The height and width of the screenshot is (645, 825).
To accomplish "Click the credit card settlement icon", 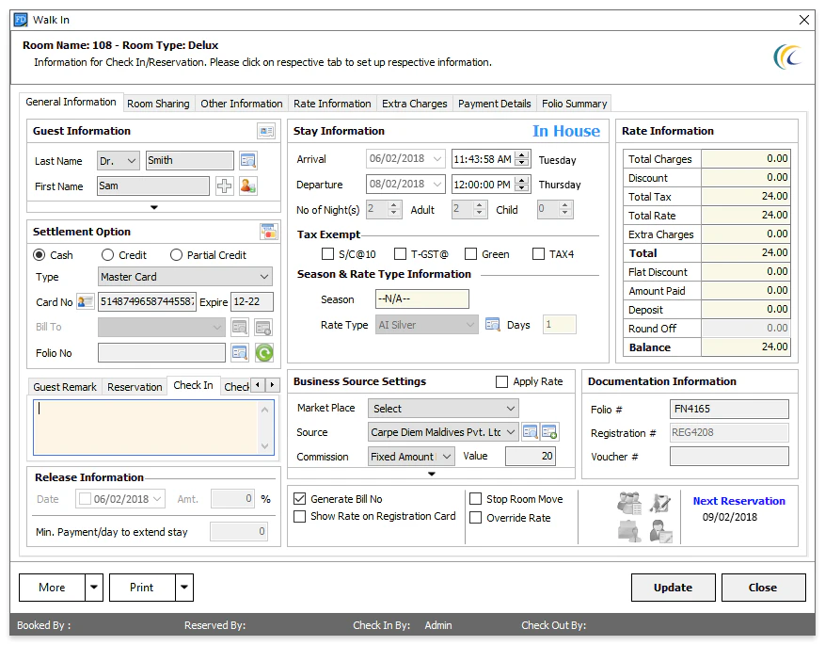I will (269, 231).
